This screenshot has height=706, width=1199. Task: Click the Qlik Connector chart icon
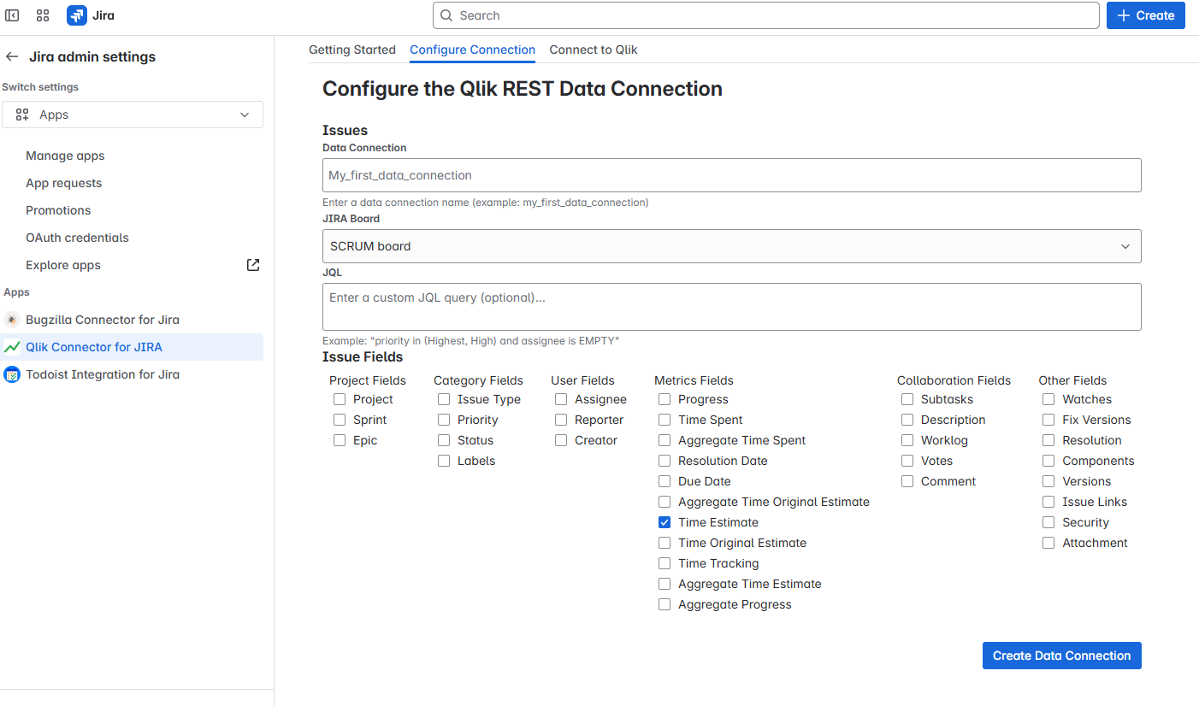point(12,347)
